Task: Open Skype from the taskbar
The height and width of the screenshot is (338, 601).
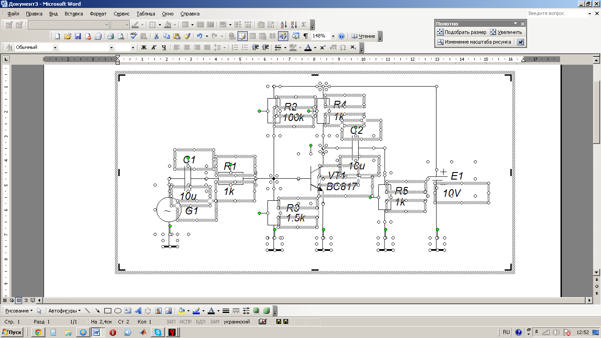Action: [157, 332]
